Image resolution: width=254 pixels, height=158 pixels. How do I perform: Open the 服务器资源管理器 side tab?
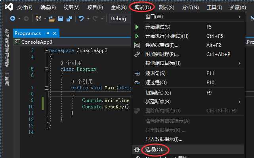pyautogui.click(x=7, y=48)
